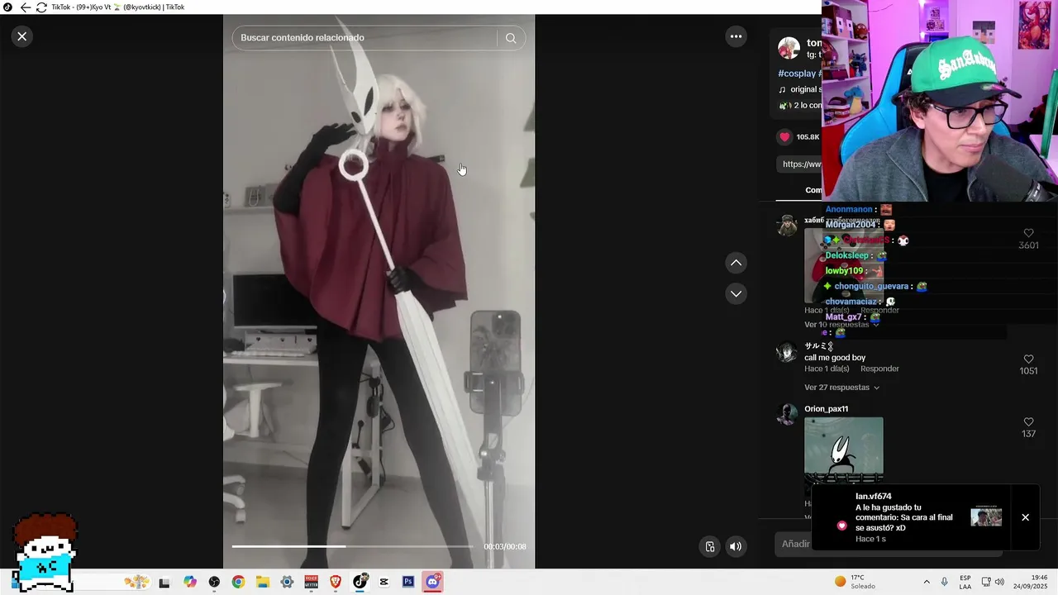The width and height of the screenshot is (1058, 595).
Task: Open OBS Studio from the taskbar
Action: pos(214,582)
